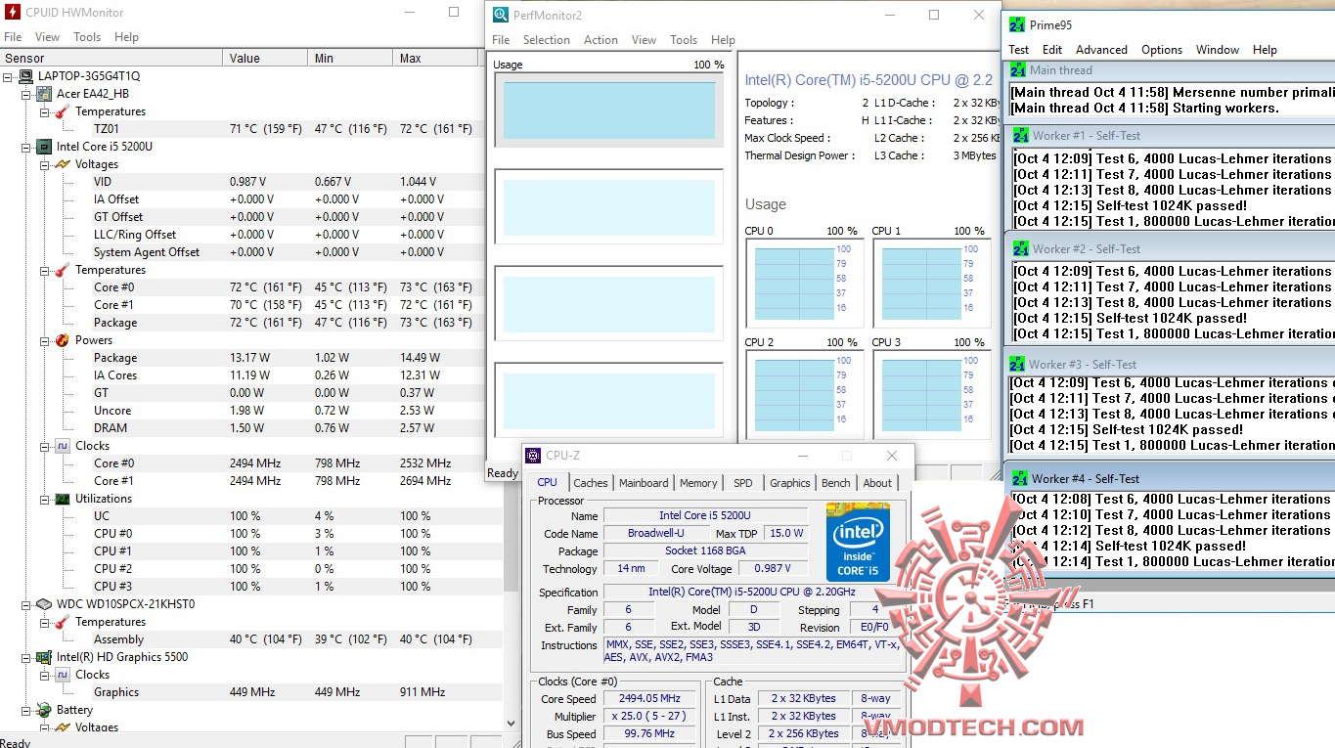This screenshot has width=1335, height=748.
Task: Switch to the Memory tab in CPU-Z
Action: [x=698, y=483]
